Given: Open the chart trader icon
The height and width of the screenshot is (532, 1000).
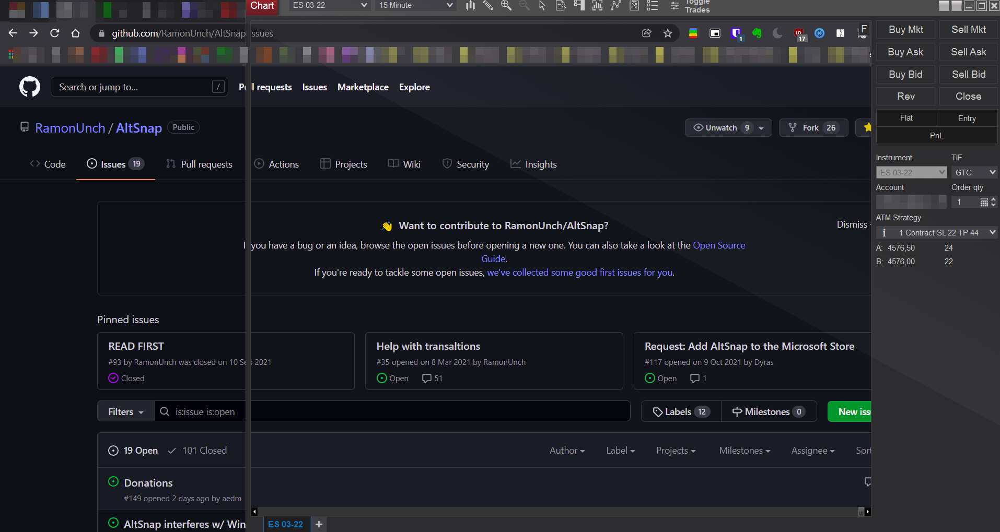Looking at the screenshot, I should (x=579, y=6).
